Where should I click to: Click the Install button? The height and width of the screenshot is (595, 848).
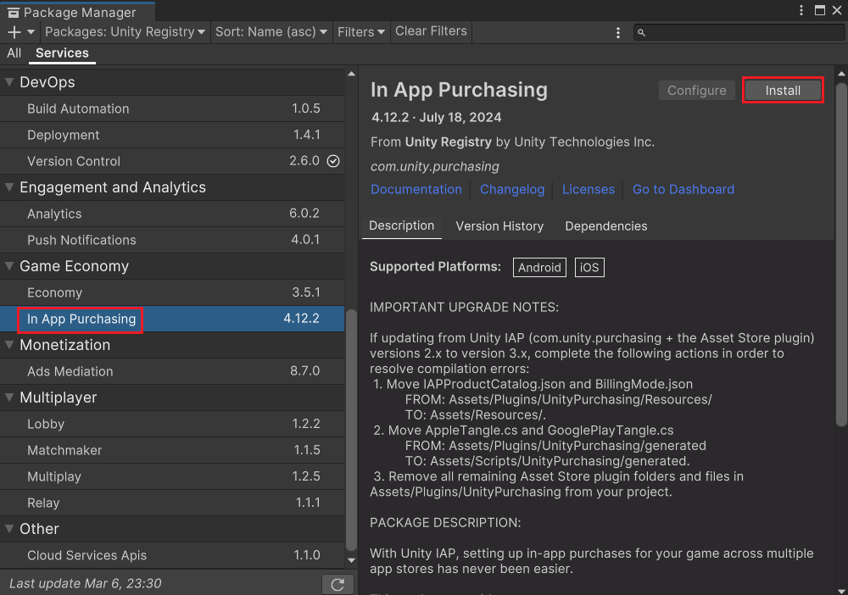pyautogui.click(x=783, y=90)
